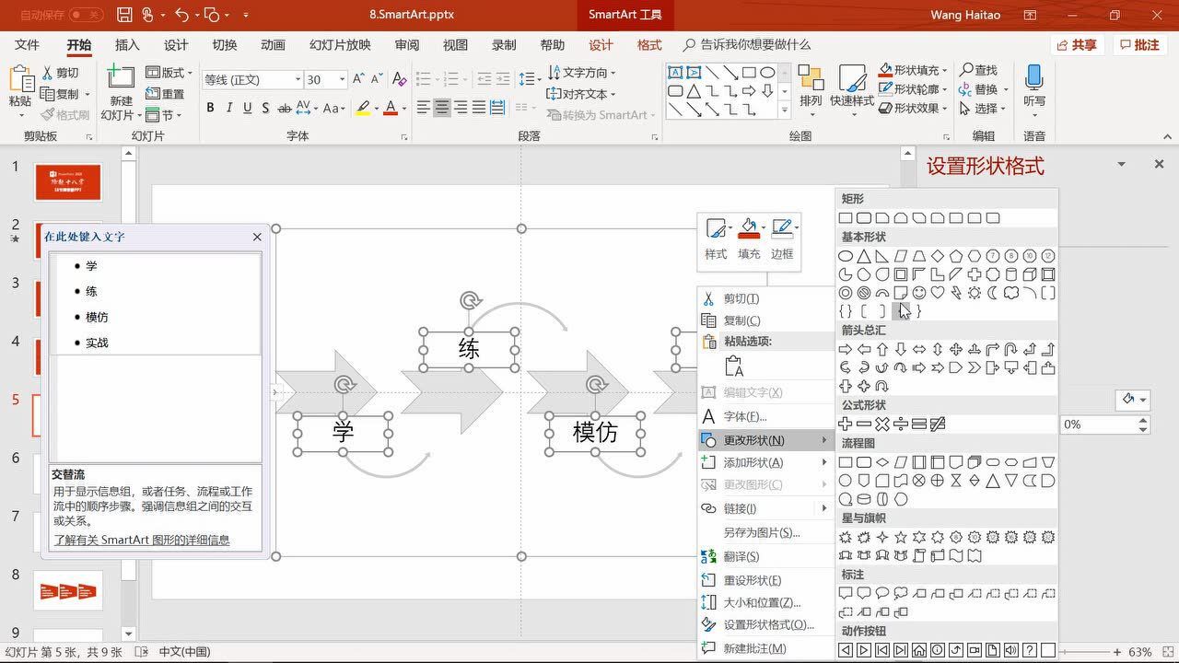Image resolution: width=1179 pixels, height=663 pixels.
Task: Select the cylinder shape
Action: point(1011,274)
